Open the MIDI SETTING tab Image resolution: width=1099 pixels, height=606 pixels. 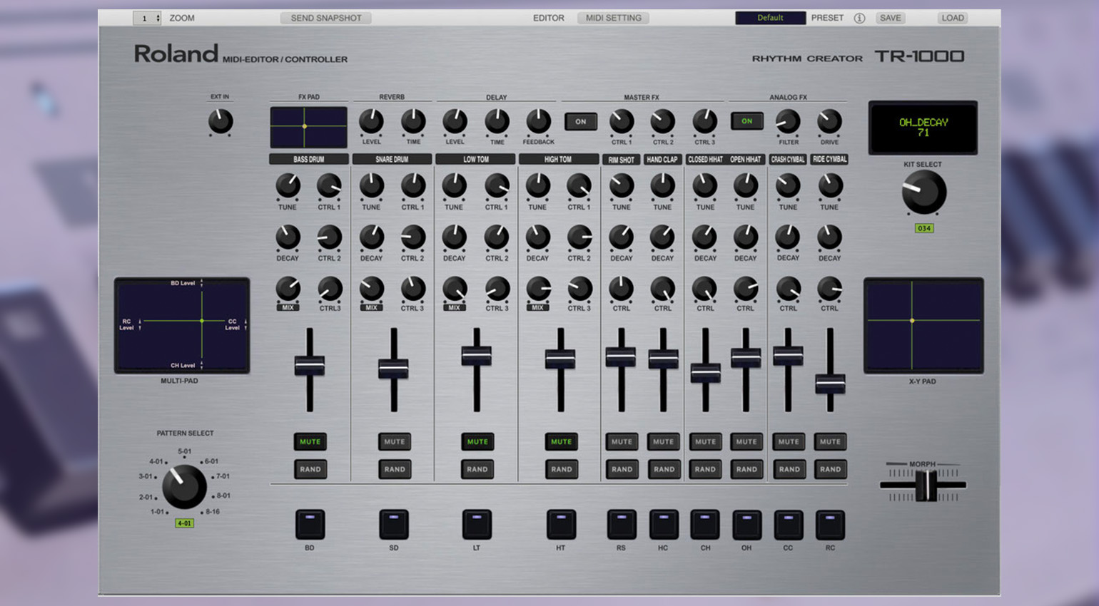coord(613,18)
